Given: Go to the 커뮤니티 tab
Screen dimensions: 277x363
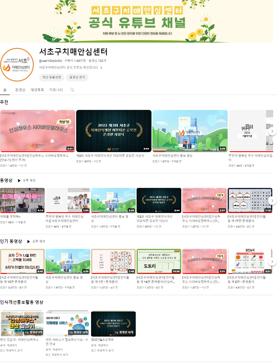Looking at the screenshot, I should coord(56,90).
